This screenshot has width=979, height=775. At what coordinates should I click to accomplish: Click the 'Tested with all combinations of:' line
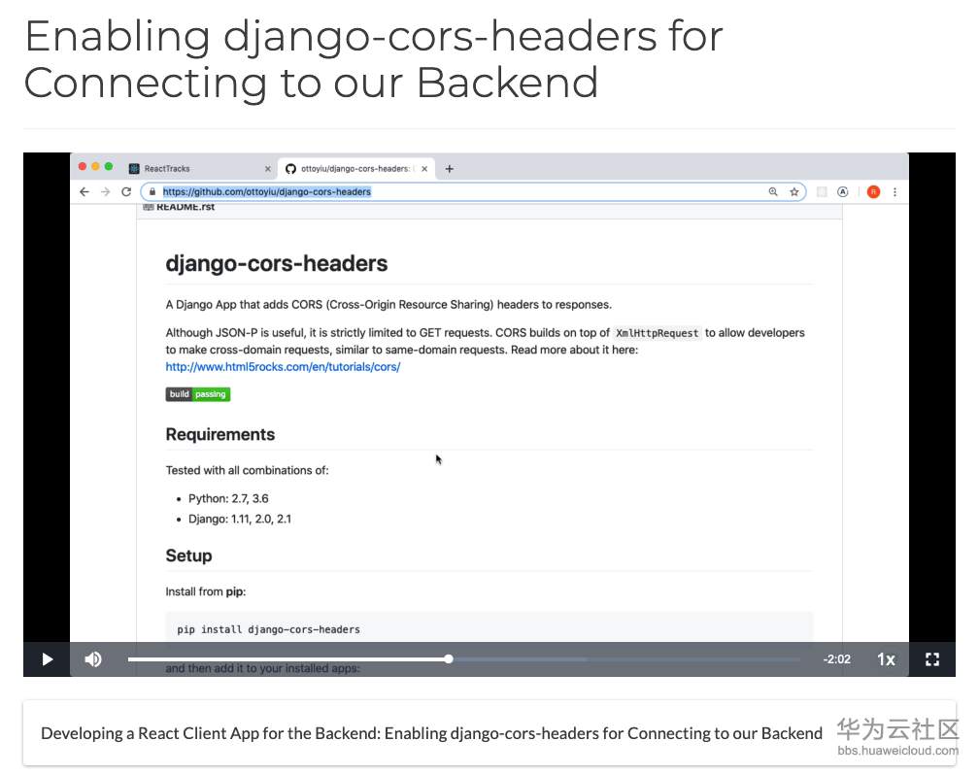(248, 470)
